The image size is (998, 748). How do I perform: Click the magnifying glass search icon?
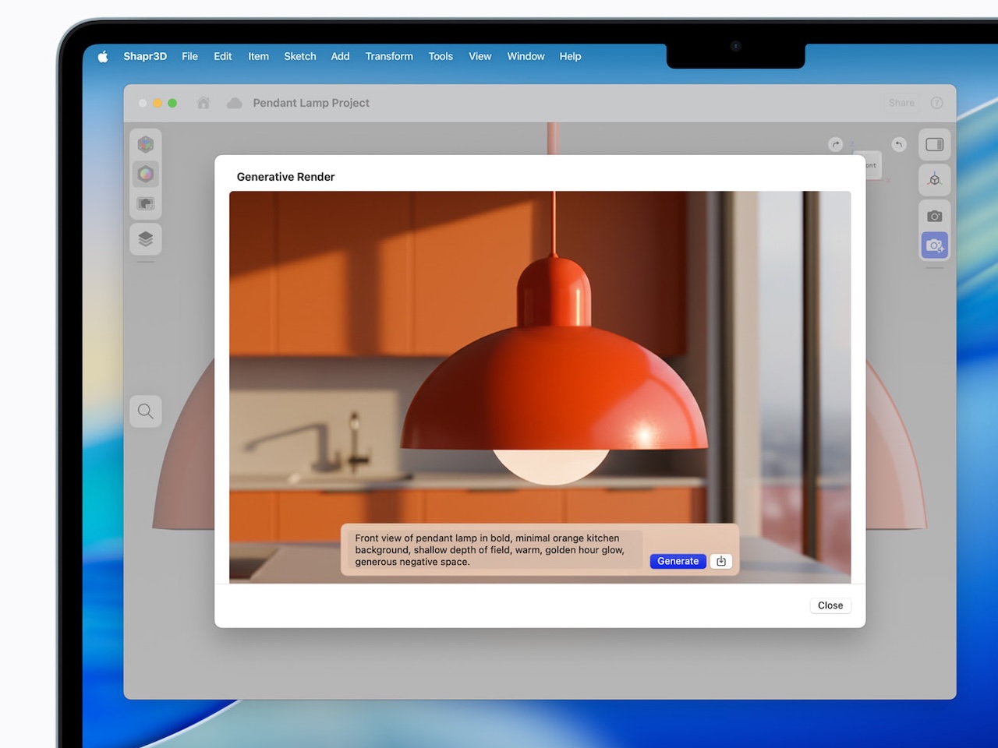[146, 411]
